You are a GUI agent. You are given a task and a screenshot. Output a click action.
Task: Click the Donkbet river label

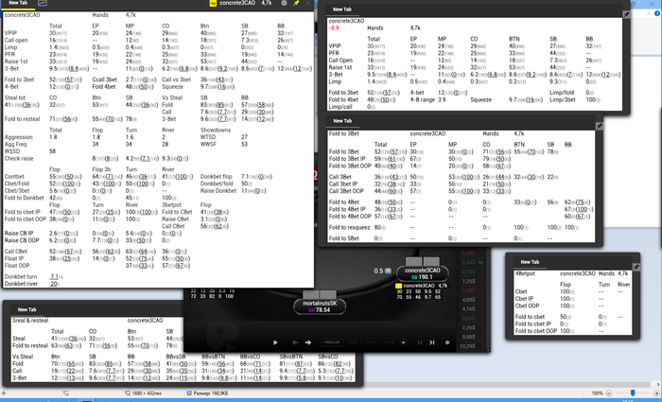pos(21,284)
